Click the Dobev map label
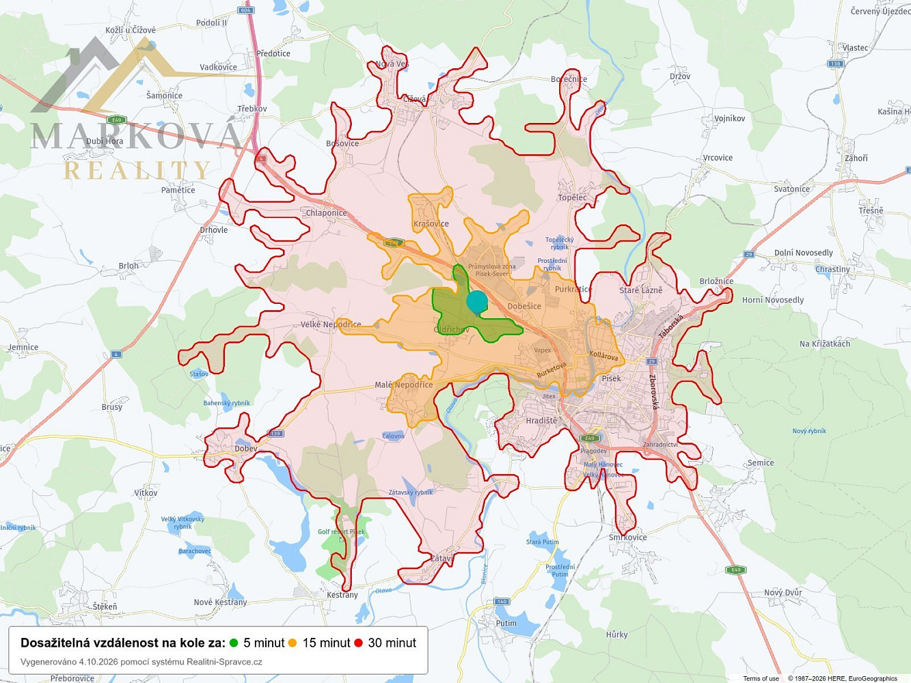This screenshot has height=683, width=911. [x=246, y=449]
